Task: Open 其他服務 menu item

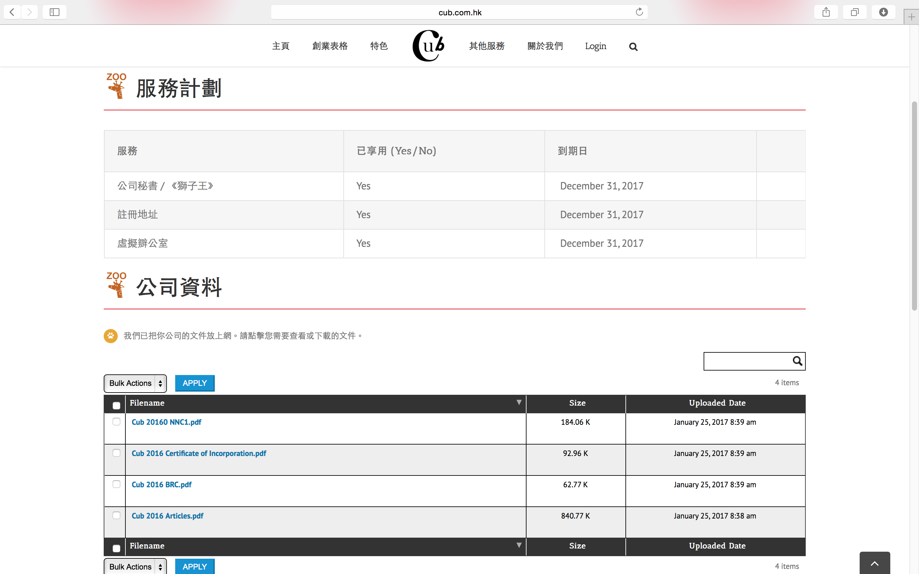Action: point(486,46)
